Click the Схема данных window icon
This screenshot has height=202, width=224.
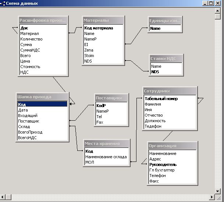[3, 3]
